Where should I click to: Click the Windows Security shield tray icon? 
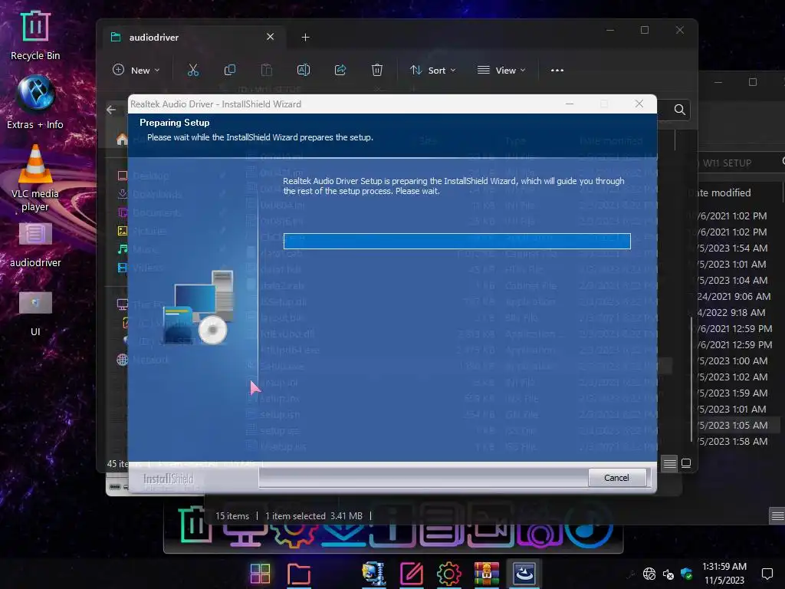pyautogui.click(x=686, y=574)
